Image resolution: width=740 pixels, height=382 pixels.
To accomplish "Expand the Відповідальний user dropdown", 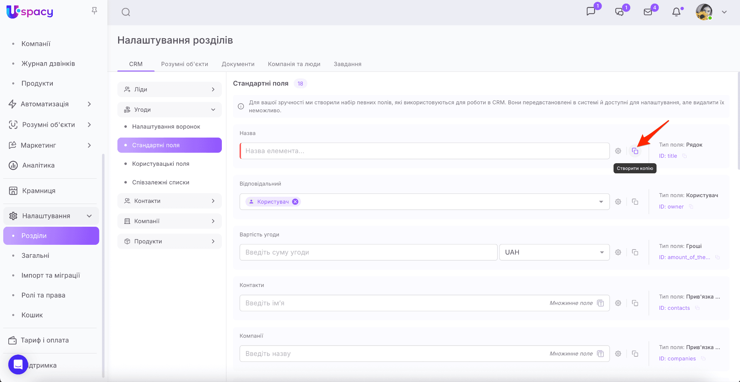I will coord(601,202).
